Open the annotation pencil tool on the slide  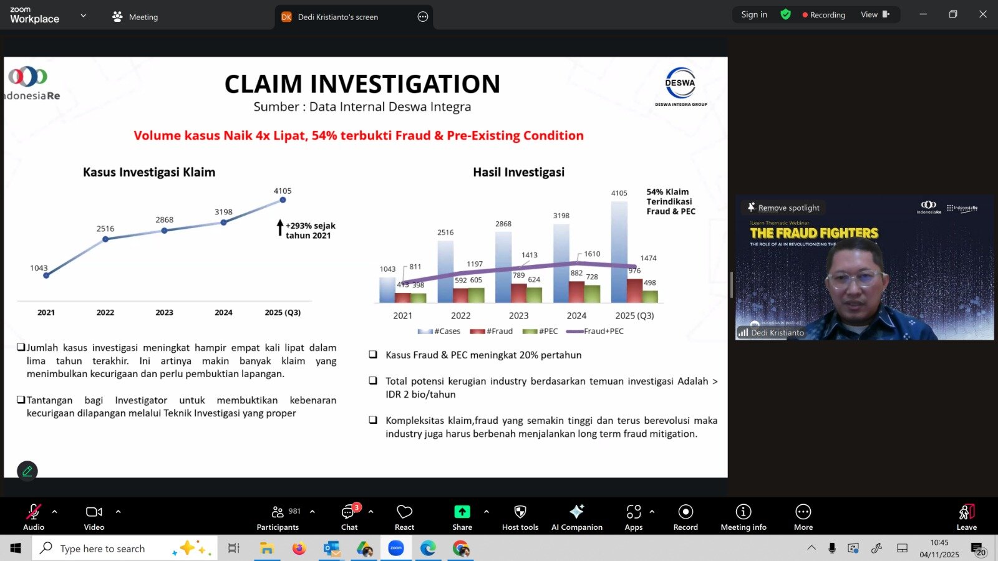[x=26, y=471]
